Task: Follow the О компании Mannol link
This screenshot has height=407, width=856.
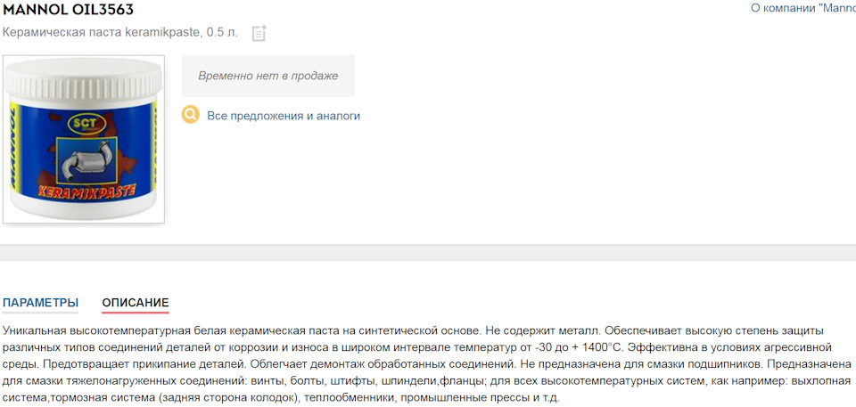Action: [802, 8]
